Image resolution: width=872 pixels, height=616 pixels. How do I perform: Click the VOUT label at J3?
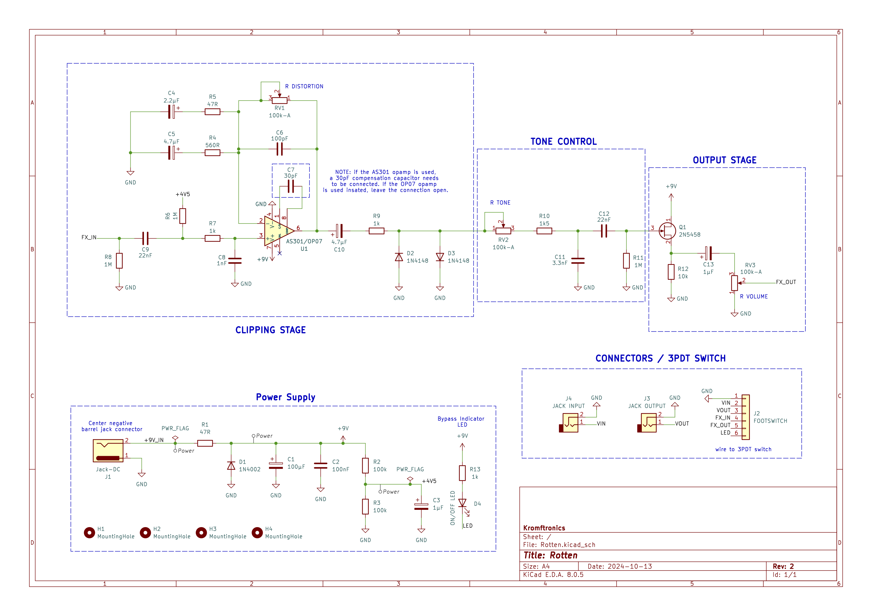(x=682, y=424)
